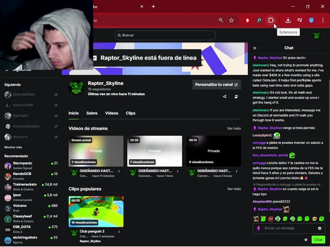The width and height of the screenshot is (330, 247).
Task: Open Trainwreckstv recommended channel
Action: point(31,187)
